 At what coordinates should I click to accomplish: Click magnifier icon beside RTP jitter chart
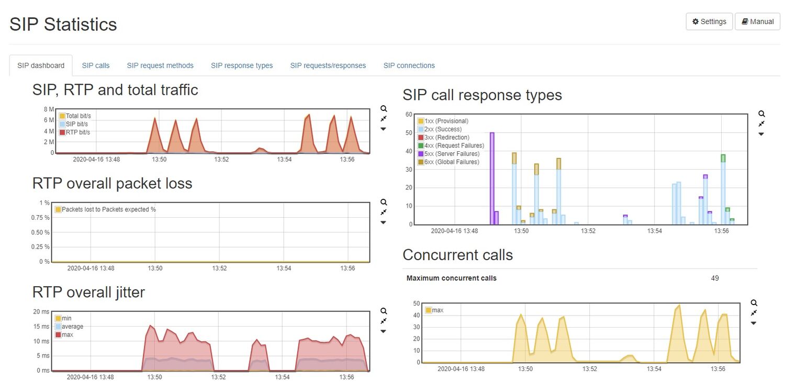pos(384,311)
